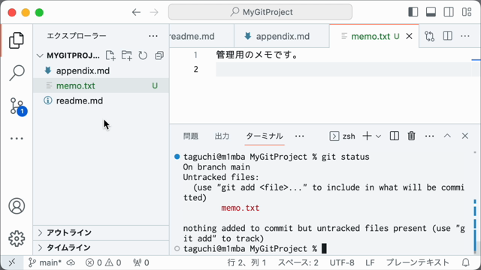The image size is (481, 270).
Task: Refresh the explorer file list
Action: tap(143, 55)
